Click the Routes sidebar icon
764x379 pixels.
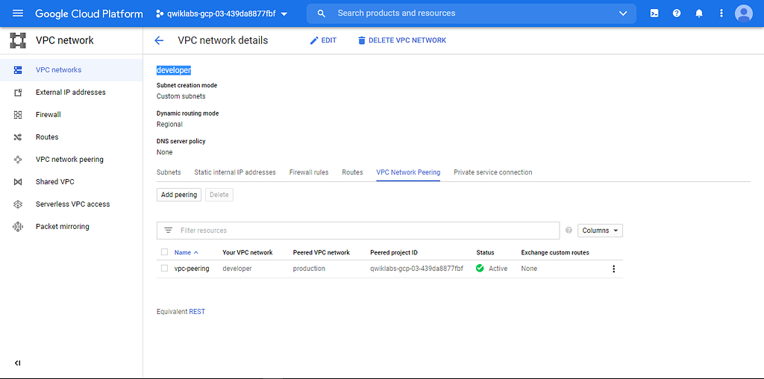[x=18, y=137]
